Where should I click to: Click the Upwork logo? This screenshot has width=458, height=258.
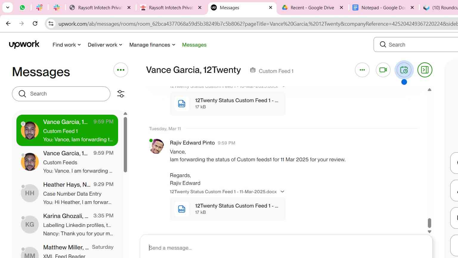pos(24,44)
